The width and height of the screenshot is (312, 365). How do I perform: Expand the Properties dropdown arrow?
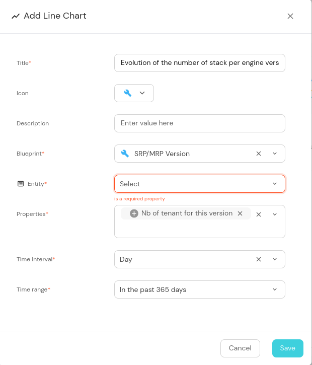(275, 214)
